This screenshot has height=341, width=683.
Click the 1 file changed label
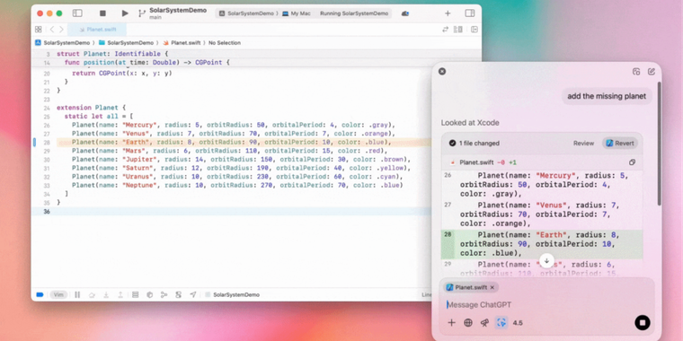[x=479, y=143]
